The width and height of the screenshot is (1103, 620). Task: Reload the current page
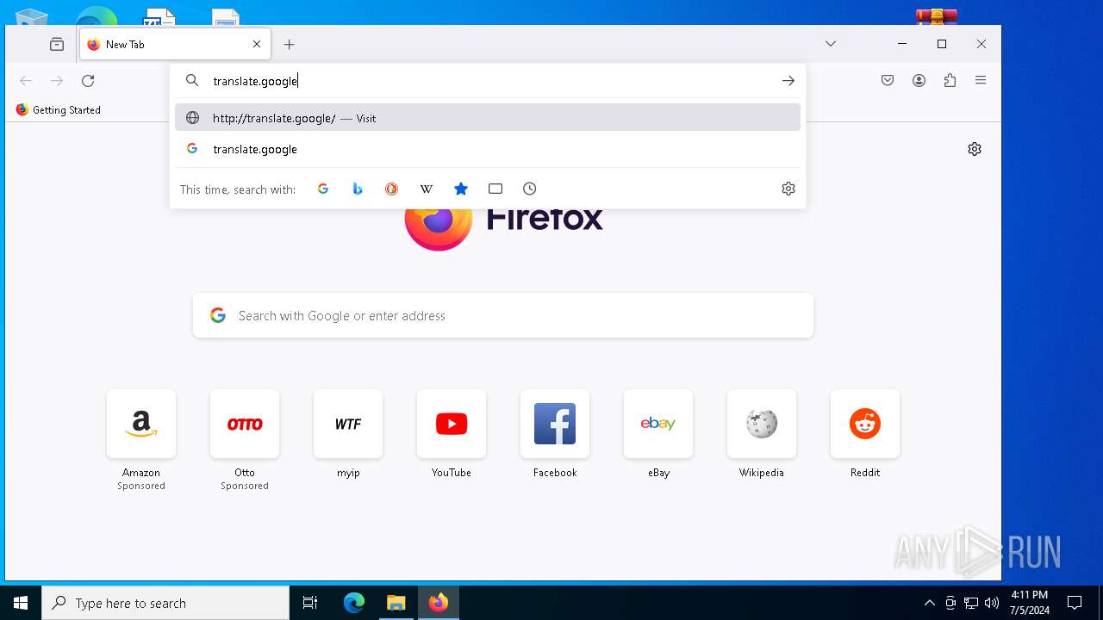(x=88, y=81)
